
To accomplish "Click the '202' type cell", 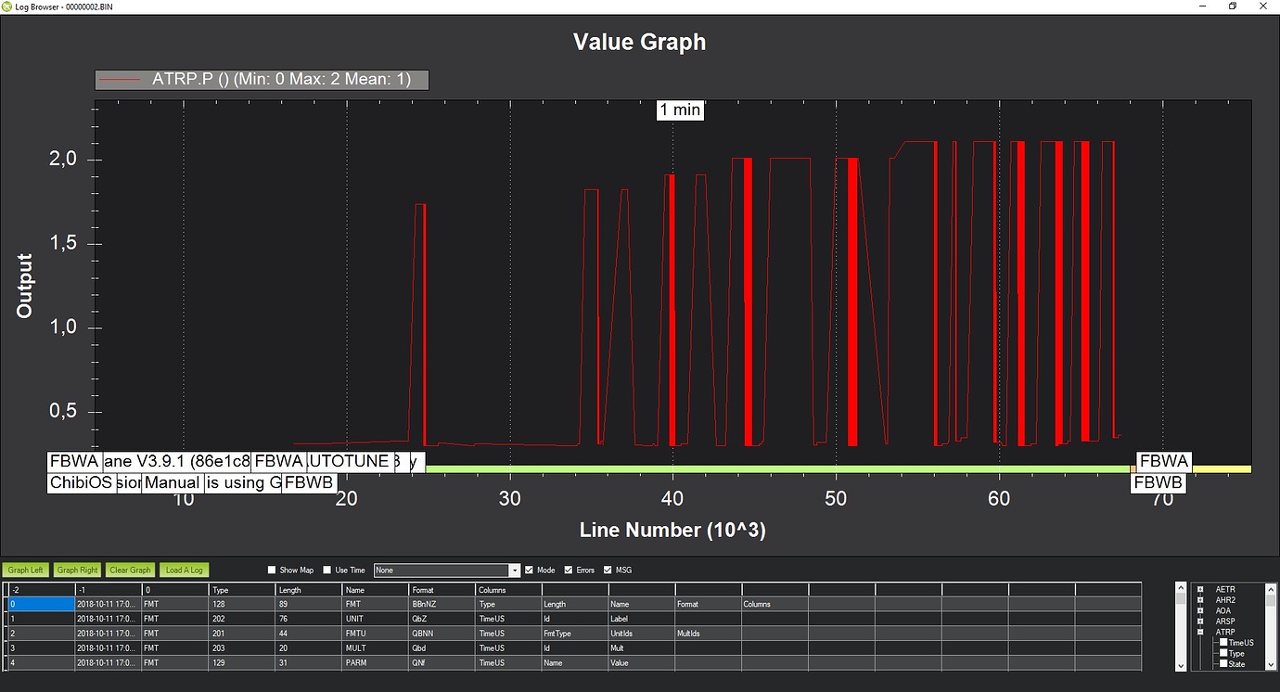I will (241, 619).
